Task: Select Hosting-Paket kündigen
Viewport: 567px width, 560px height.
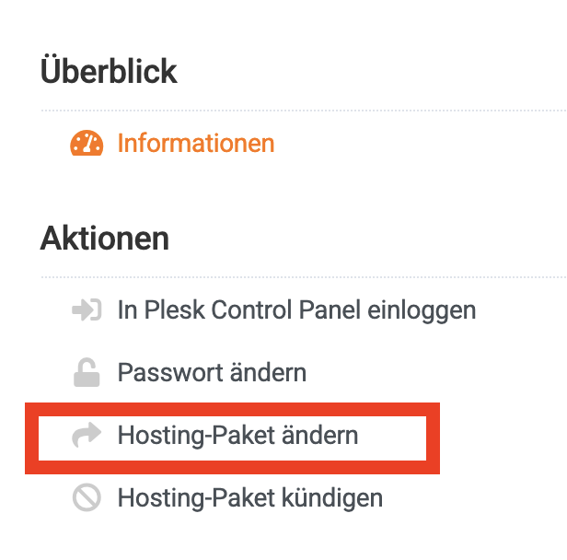Action: [x=249, y=498]
